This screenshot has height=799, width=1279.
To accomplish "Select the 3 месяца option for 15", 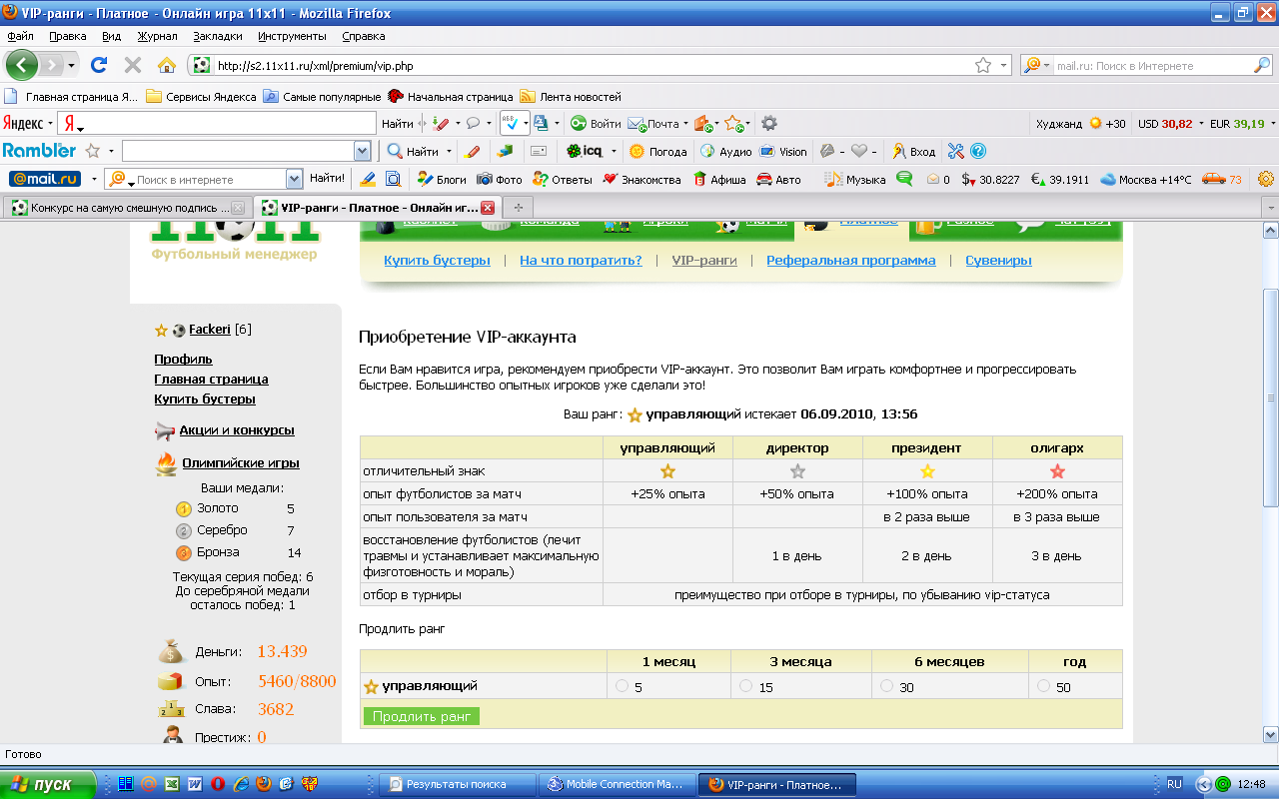I will click(x=745, y=686).
